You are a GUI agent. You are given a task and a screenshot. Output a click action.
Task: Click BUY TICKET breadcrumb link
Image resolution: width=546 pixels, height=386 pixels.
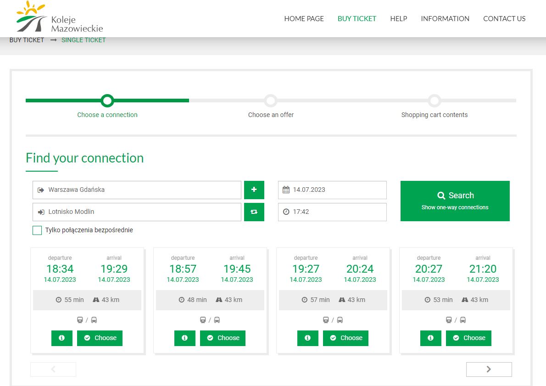click(27, 40)
